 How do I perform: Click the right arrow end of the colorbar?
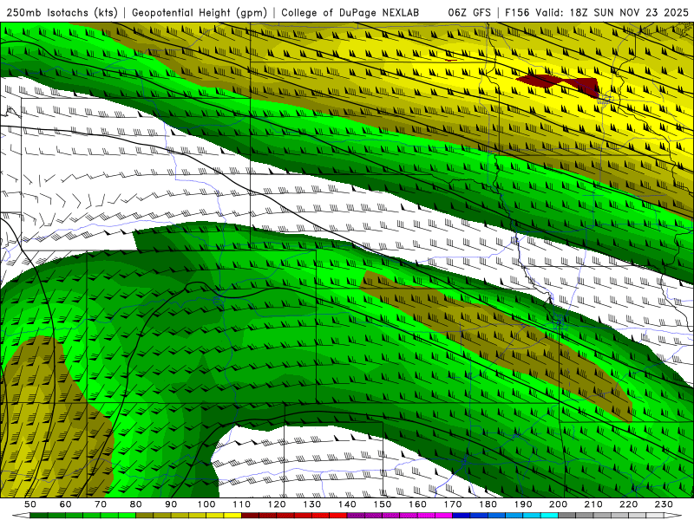(673, 515)
